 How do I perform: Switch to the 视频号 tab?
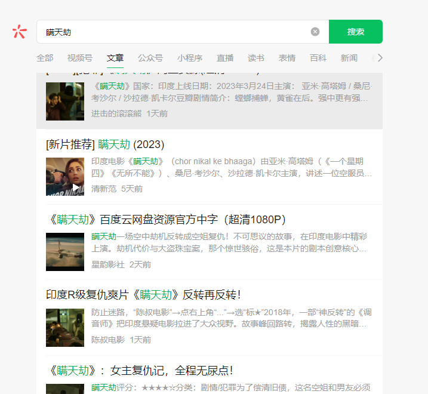pos(80,58)
